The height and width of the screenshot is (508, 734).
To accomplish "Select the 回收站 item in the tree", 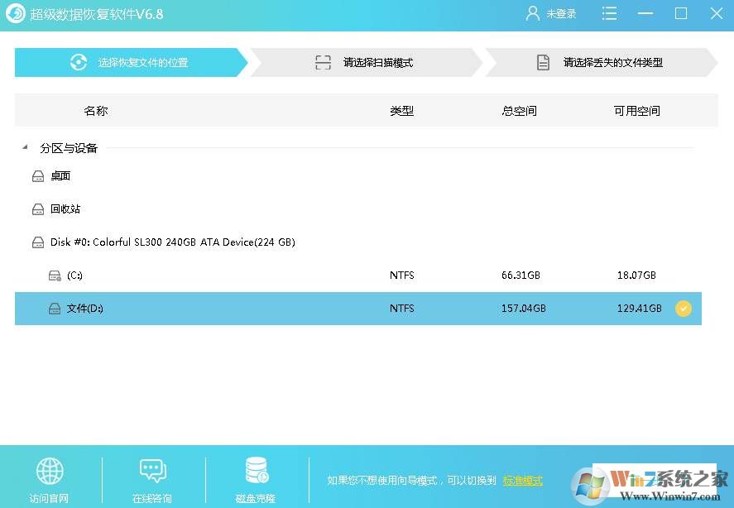I will pos(63,208).
